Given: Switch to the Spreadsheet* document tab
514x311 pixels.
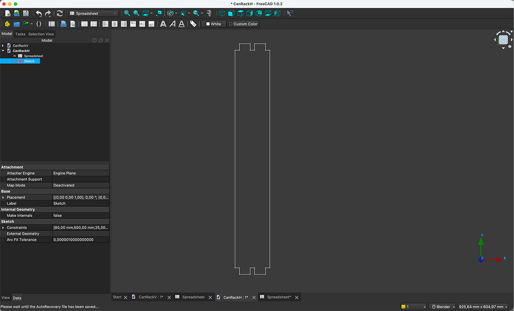Looking at the screenshot, I should point(279,297).
